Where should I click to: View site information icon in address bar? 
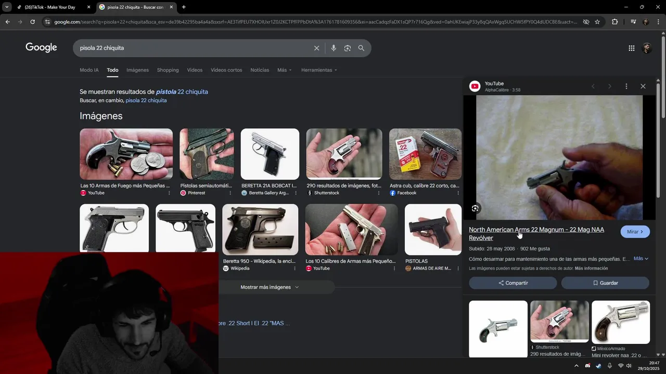coord(47,22)
